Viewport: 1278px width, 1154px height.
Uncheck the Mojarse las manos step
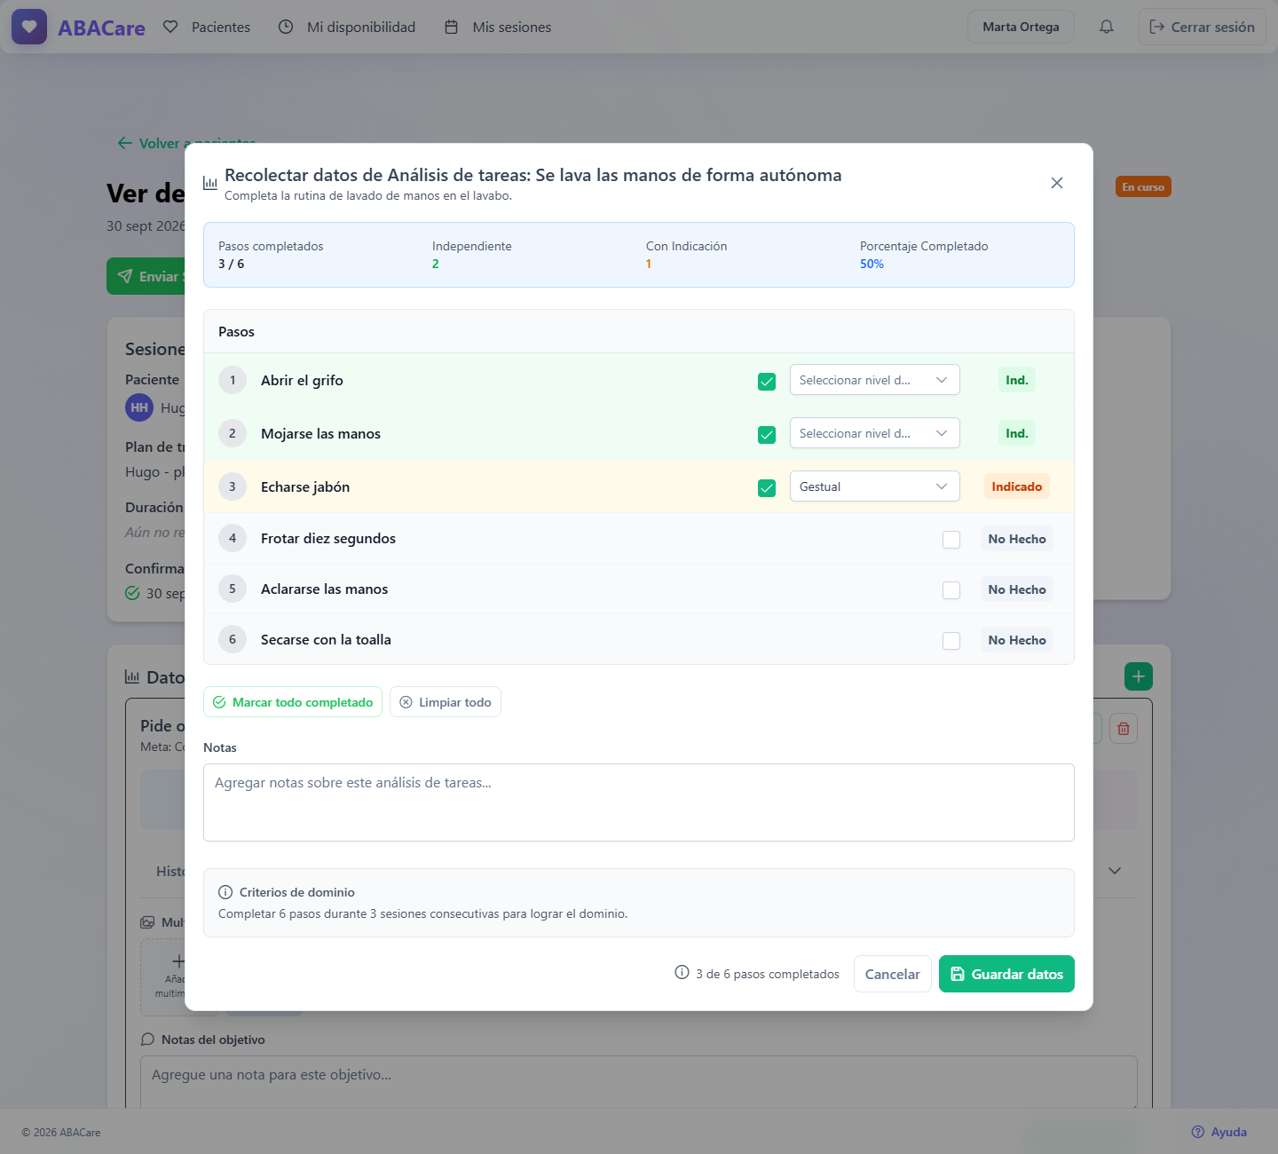click(x=767, y=435)
